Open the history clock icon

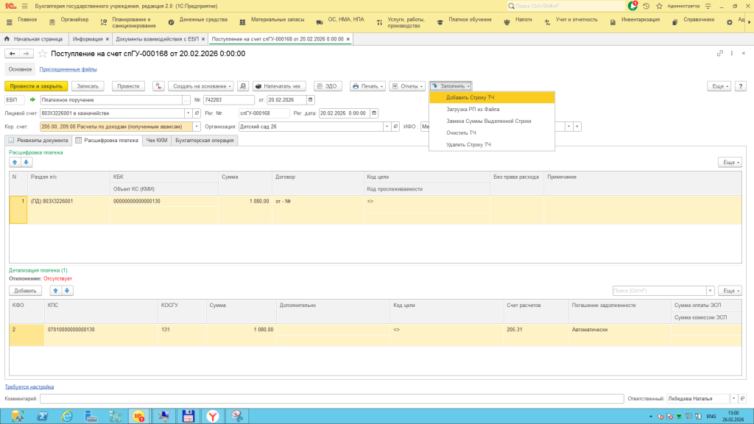click(646, 6)
